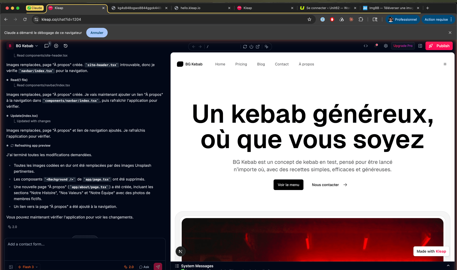Click the Claude starburst extension icon
The image size is (457, 270).
[351, 19]
